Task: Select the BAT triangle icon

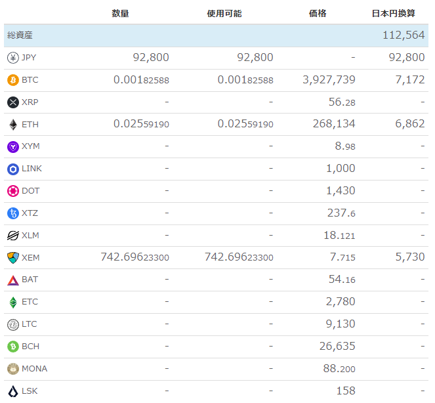Action: pyautogui.click(x=12, y=280)
